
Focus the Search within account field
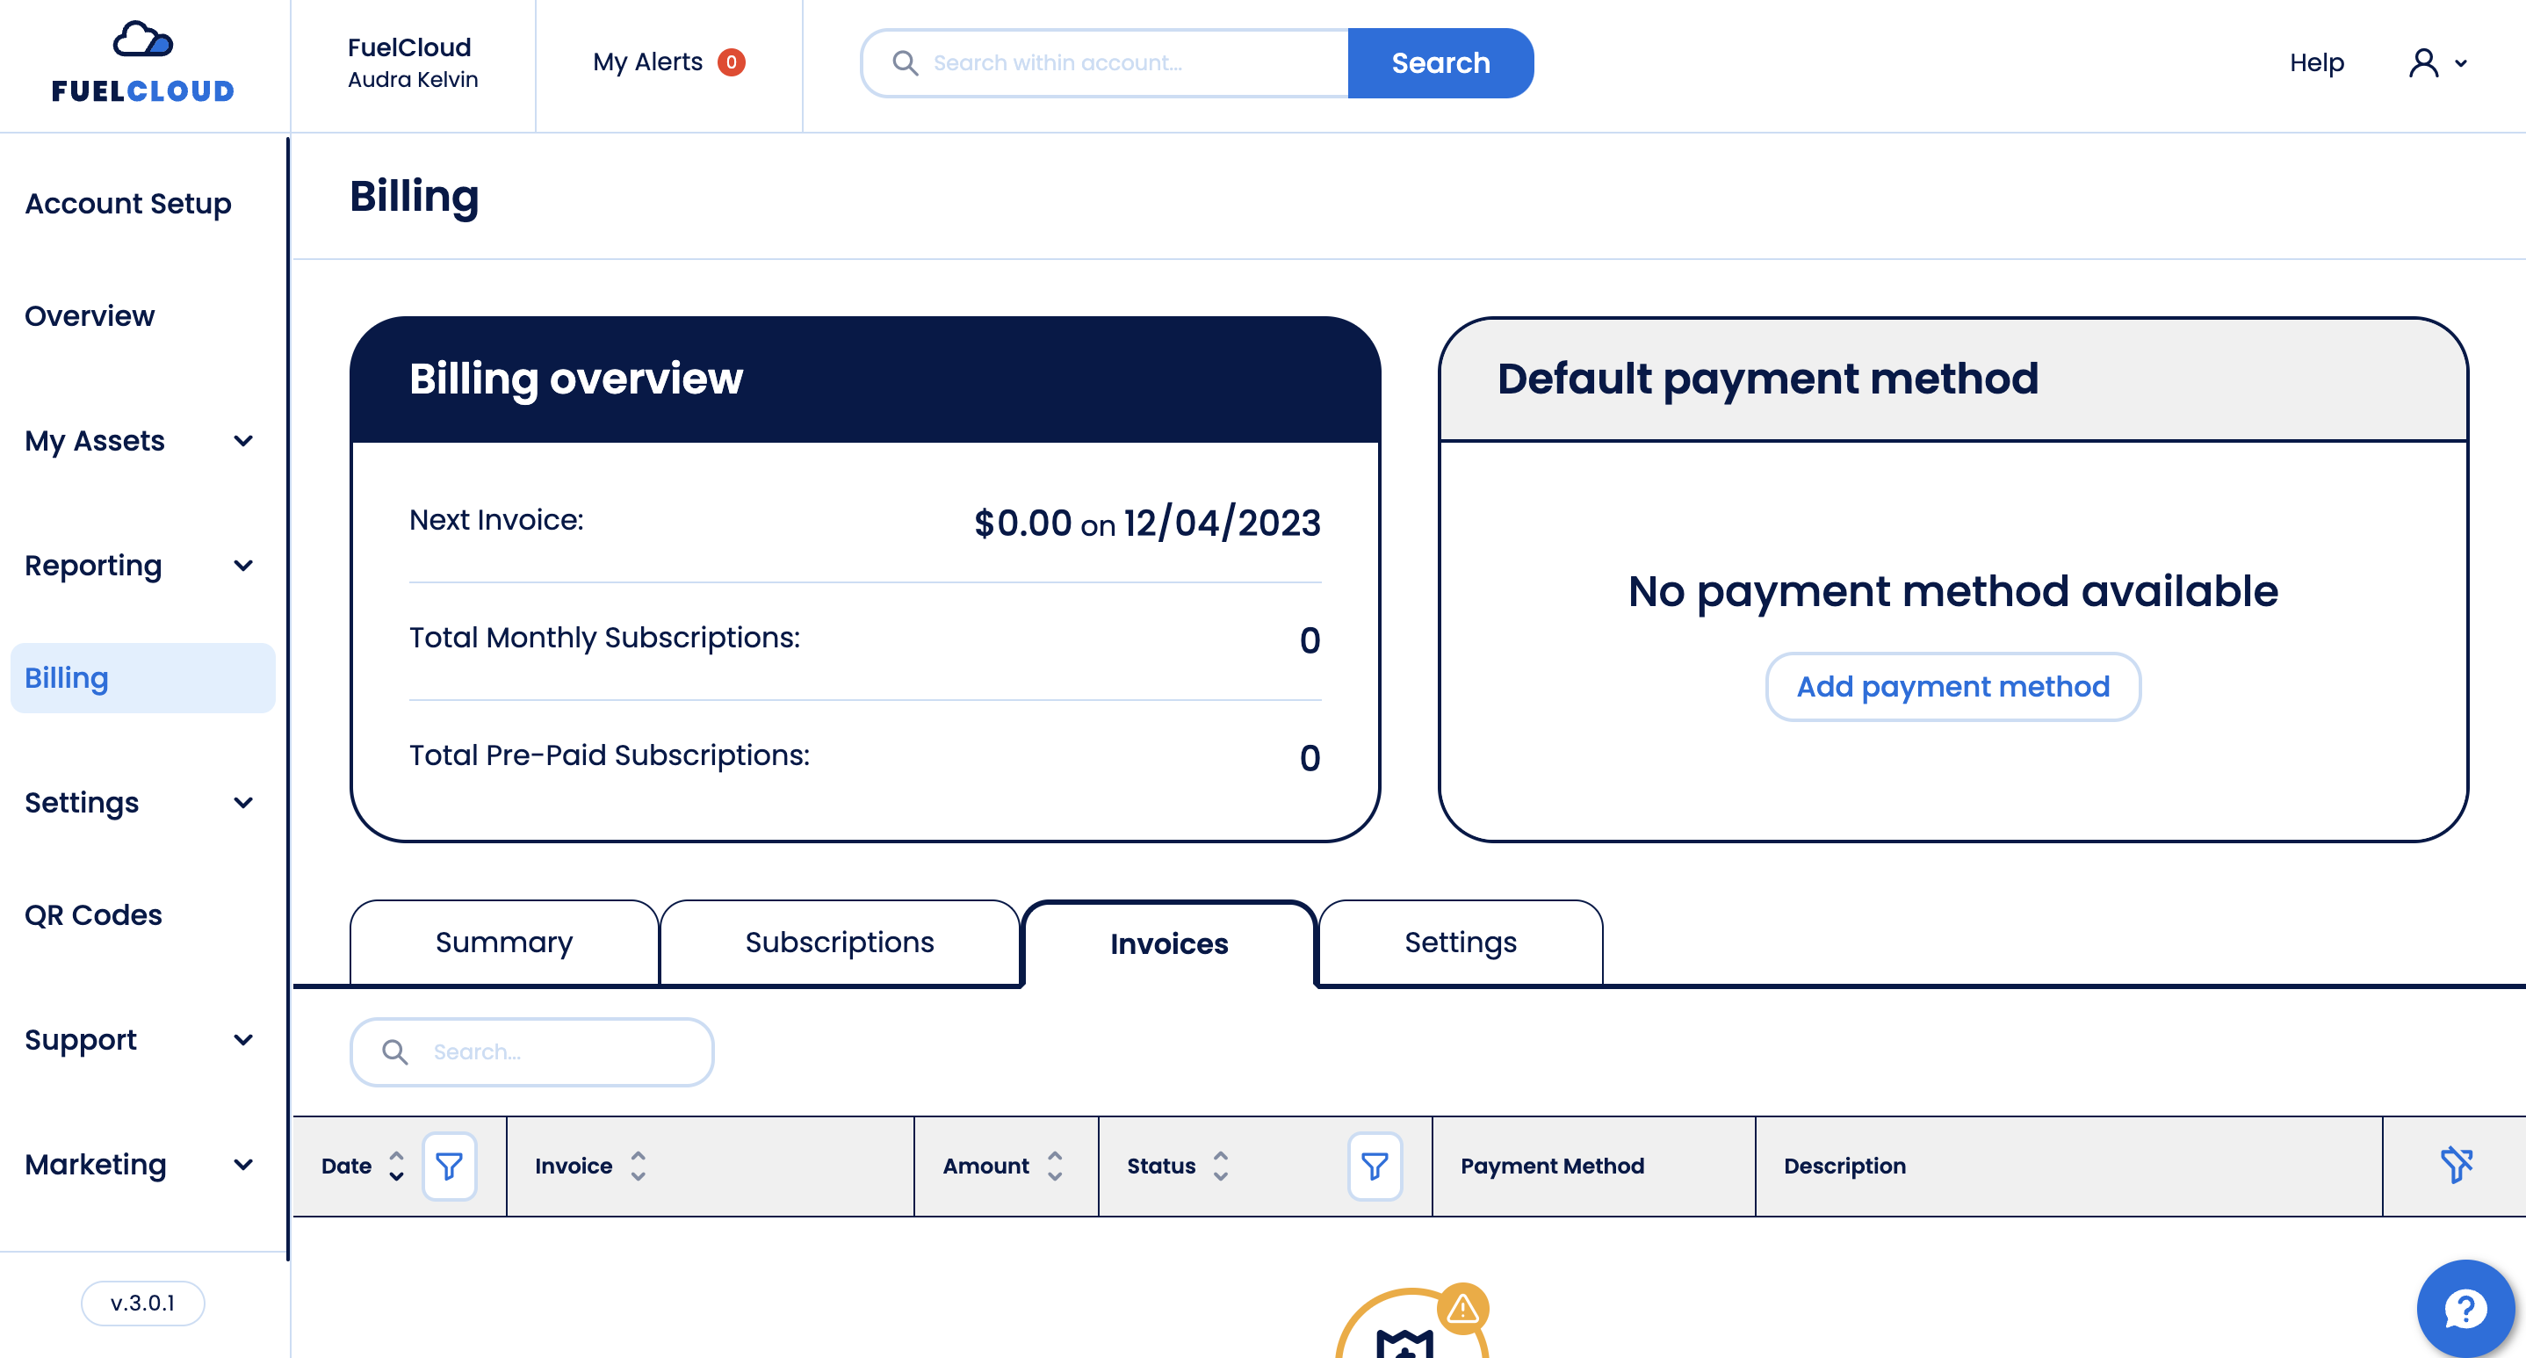tap(1105, 62)
